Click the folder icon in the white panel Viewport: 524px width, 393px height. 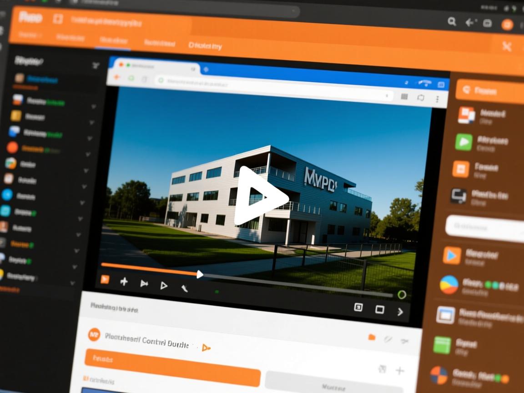pyautogui.click(x=372, y=337)
